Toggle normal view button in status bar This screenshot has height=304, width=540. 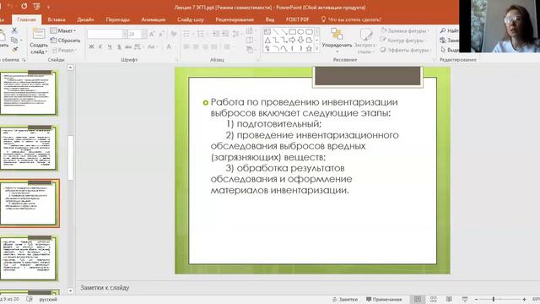click(418, 299)
